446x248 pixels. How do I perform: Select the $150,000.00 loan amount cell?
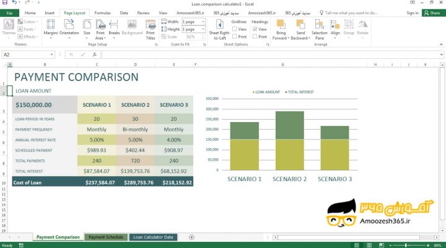(x=45, y=105)
